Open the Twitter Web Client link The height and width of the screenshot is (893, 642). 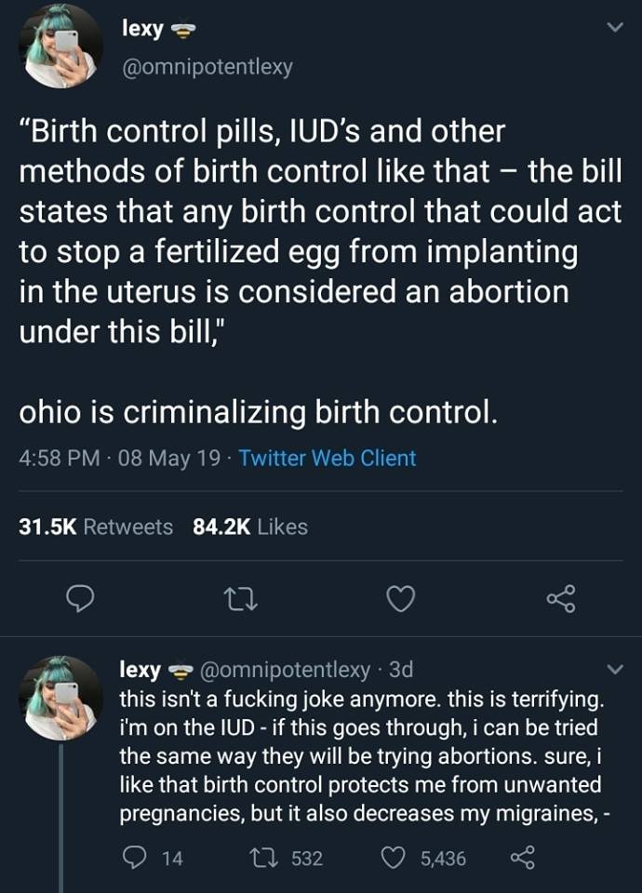(328, 458)
